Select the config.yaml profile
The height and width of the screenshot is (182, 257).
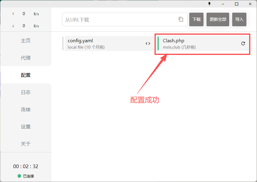click(x=103, y=43)
